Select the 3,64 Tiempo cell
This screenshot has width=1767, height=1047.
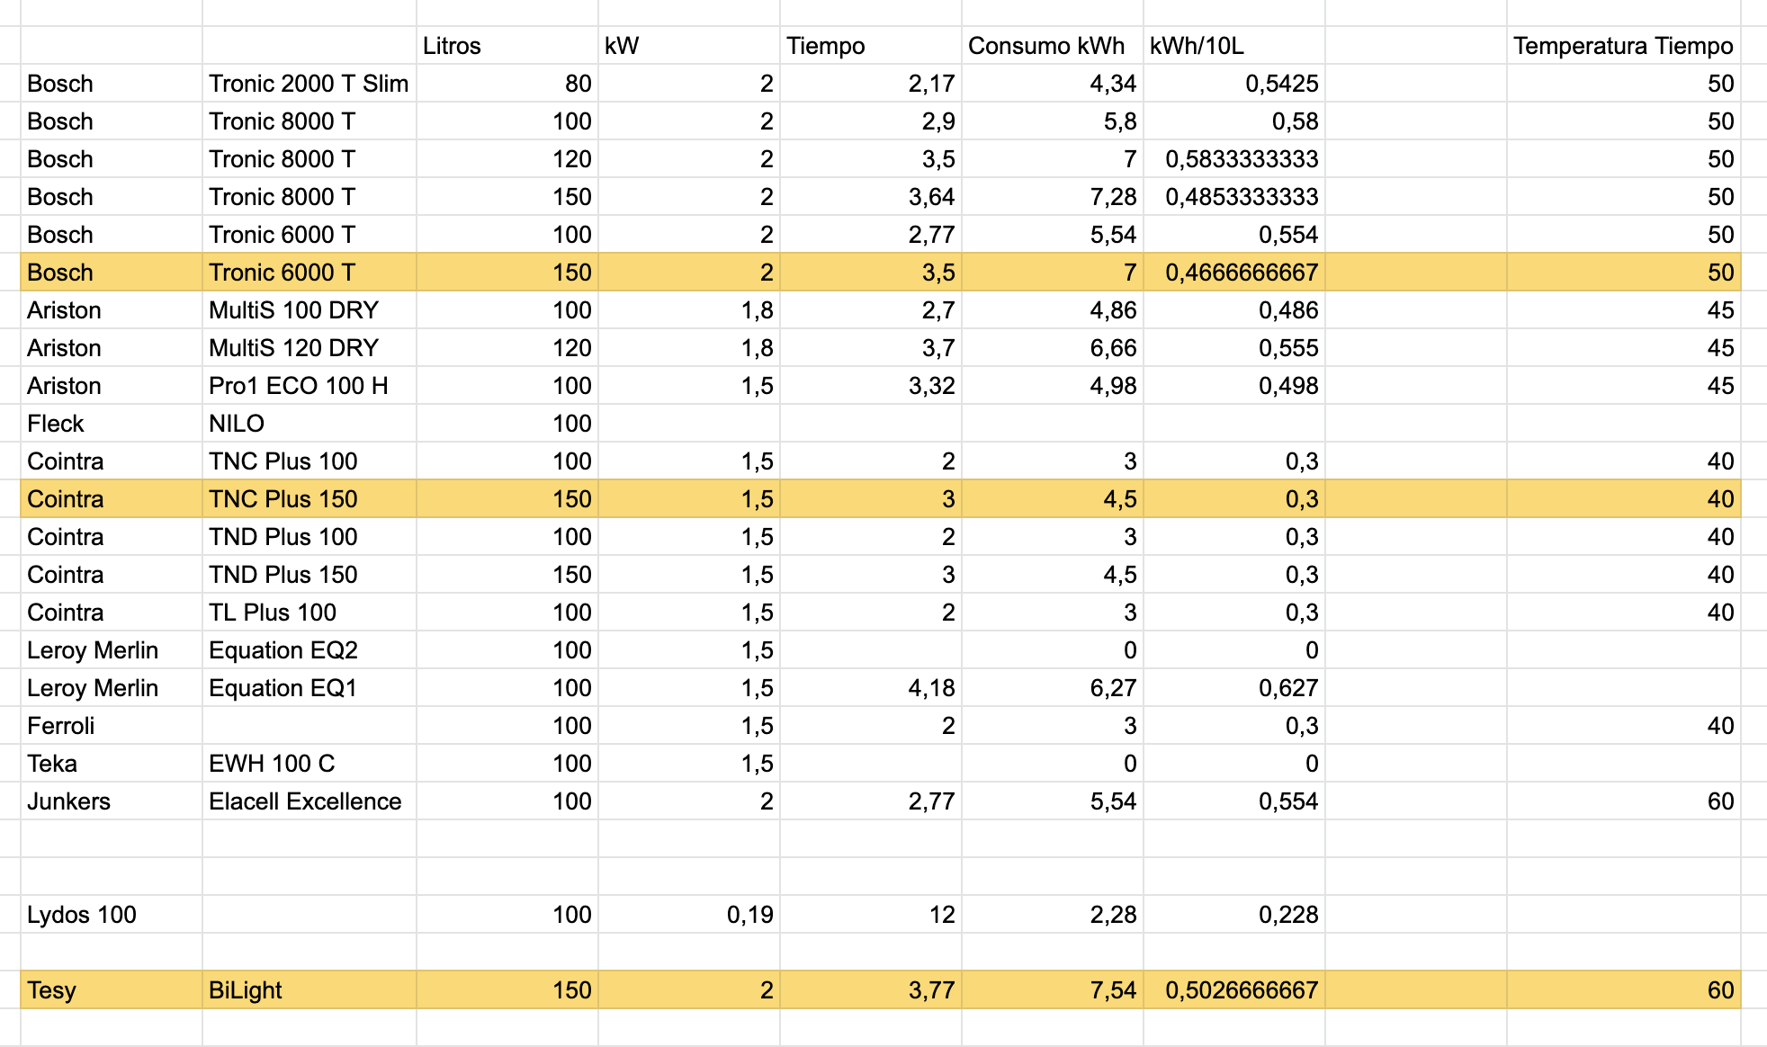tap(871, 197)
